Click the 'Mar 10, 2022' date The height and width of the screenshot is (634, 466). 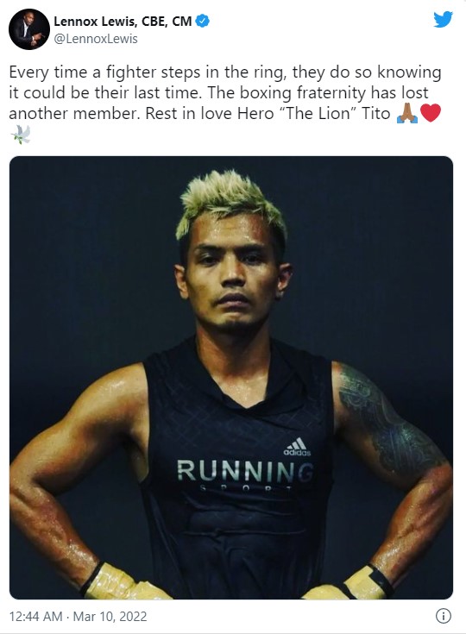(x=110, y=616)
